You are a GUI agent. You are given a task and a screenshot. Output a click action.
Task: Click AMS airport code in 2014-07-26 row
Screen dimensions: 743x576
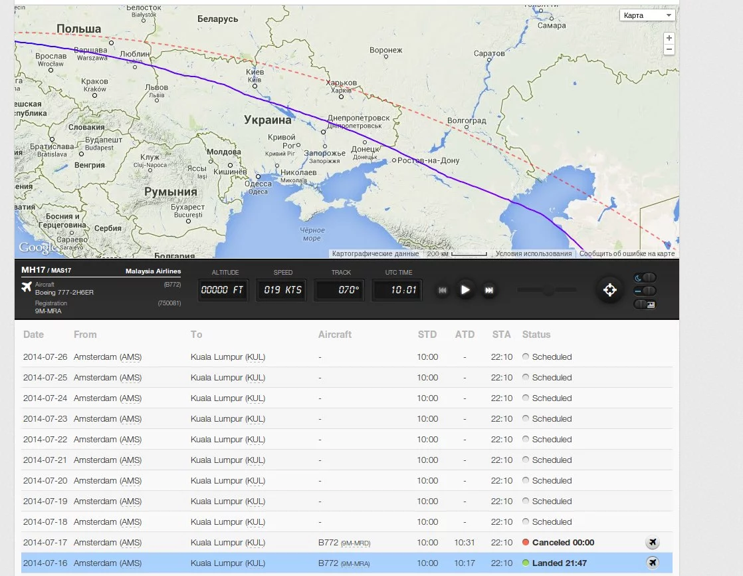pyautogui.click(x=130, y=357)
